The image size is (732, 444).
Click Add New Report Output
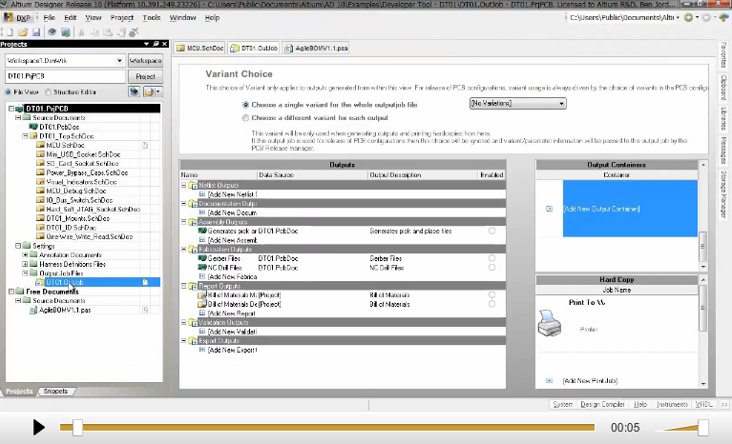point(231,313)
